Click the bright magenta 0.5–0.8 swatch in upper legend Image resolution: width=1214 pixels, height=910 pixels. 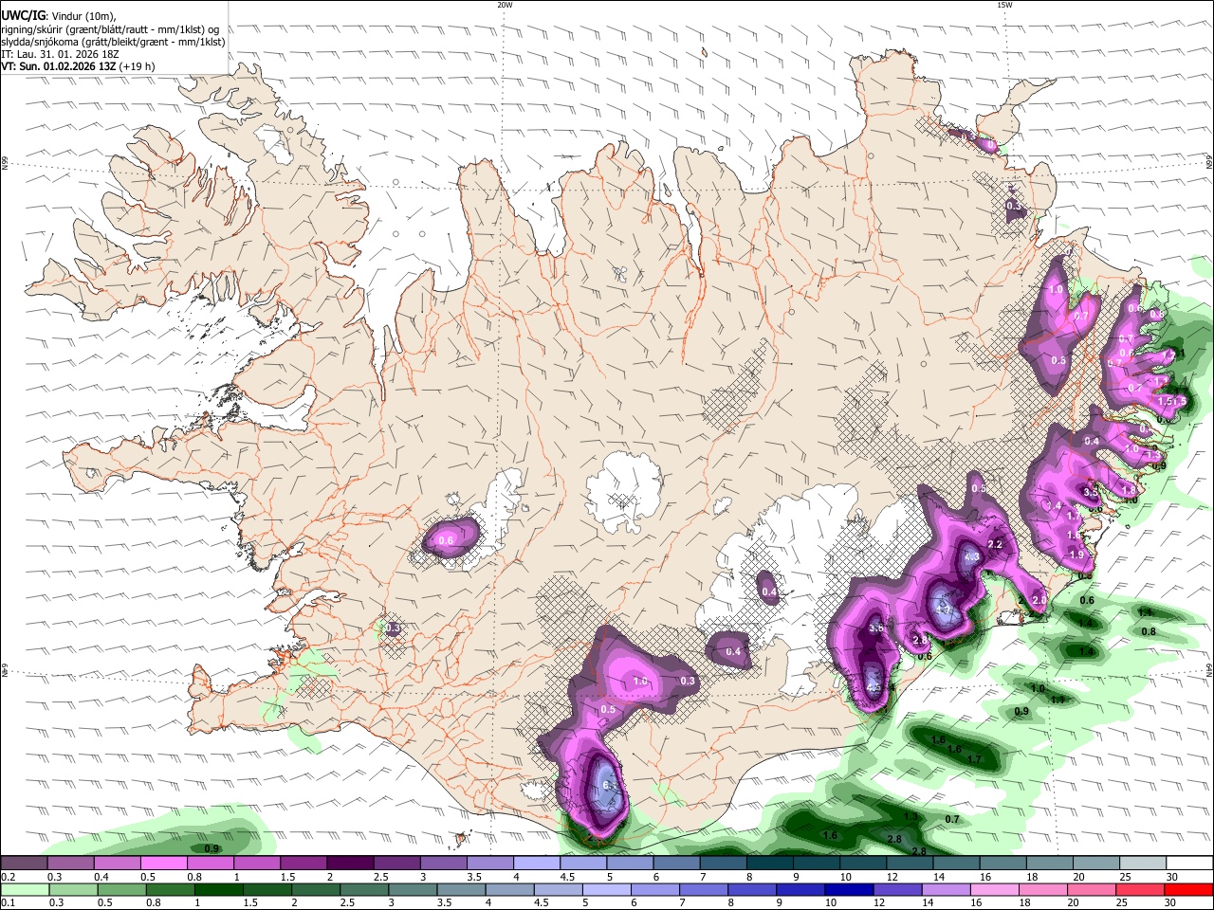(163, 863)
